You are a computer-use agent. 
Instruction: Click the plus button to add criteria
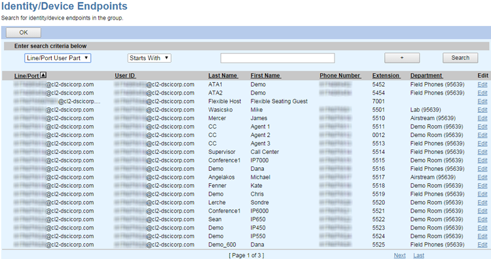point(402,58)
